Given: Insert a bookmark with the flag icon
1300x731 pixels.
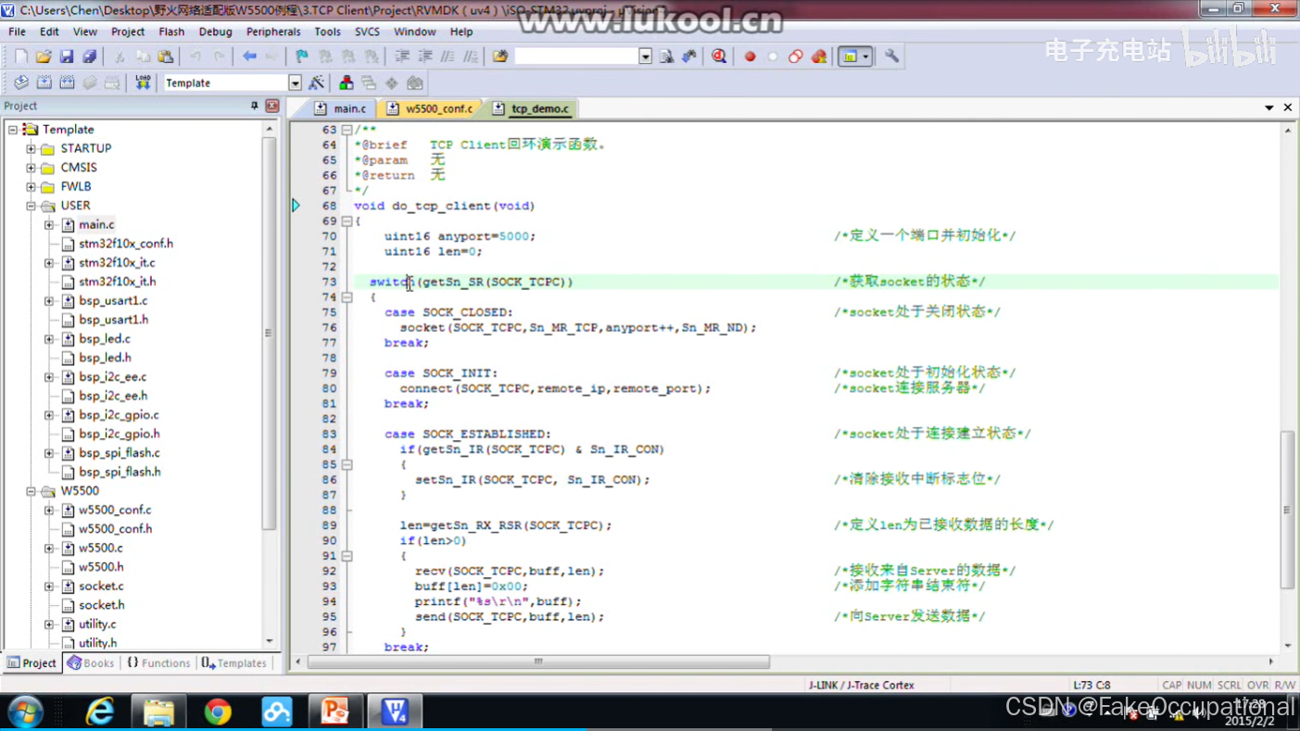Looking at the screenshot, I should [x=302, y=57].
